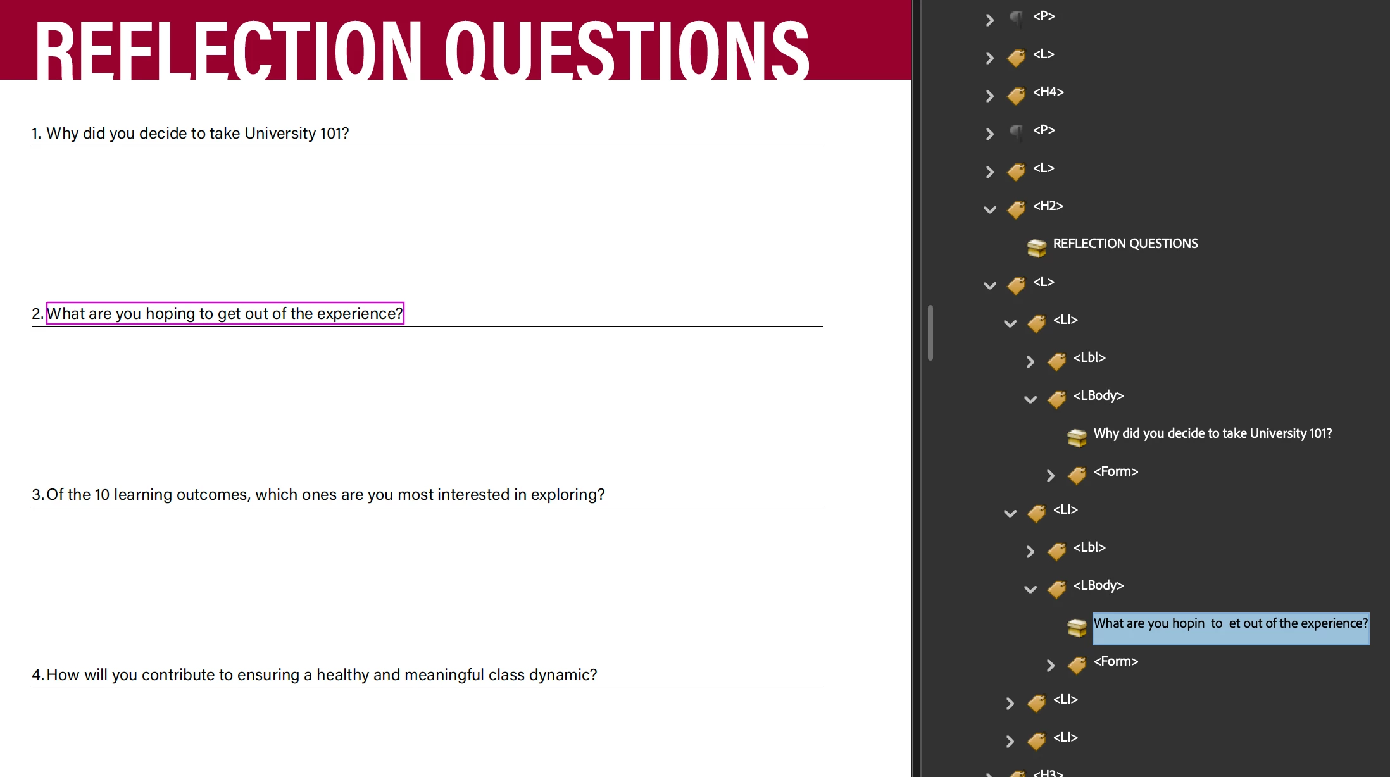Click the first LBody tag icon
1390x777 pixels.
1057,399
